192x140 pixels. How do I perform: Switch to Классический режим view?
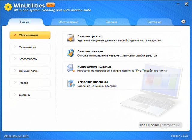170,125
